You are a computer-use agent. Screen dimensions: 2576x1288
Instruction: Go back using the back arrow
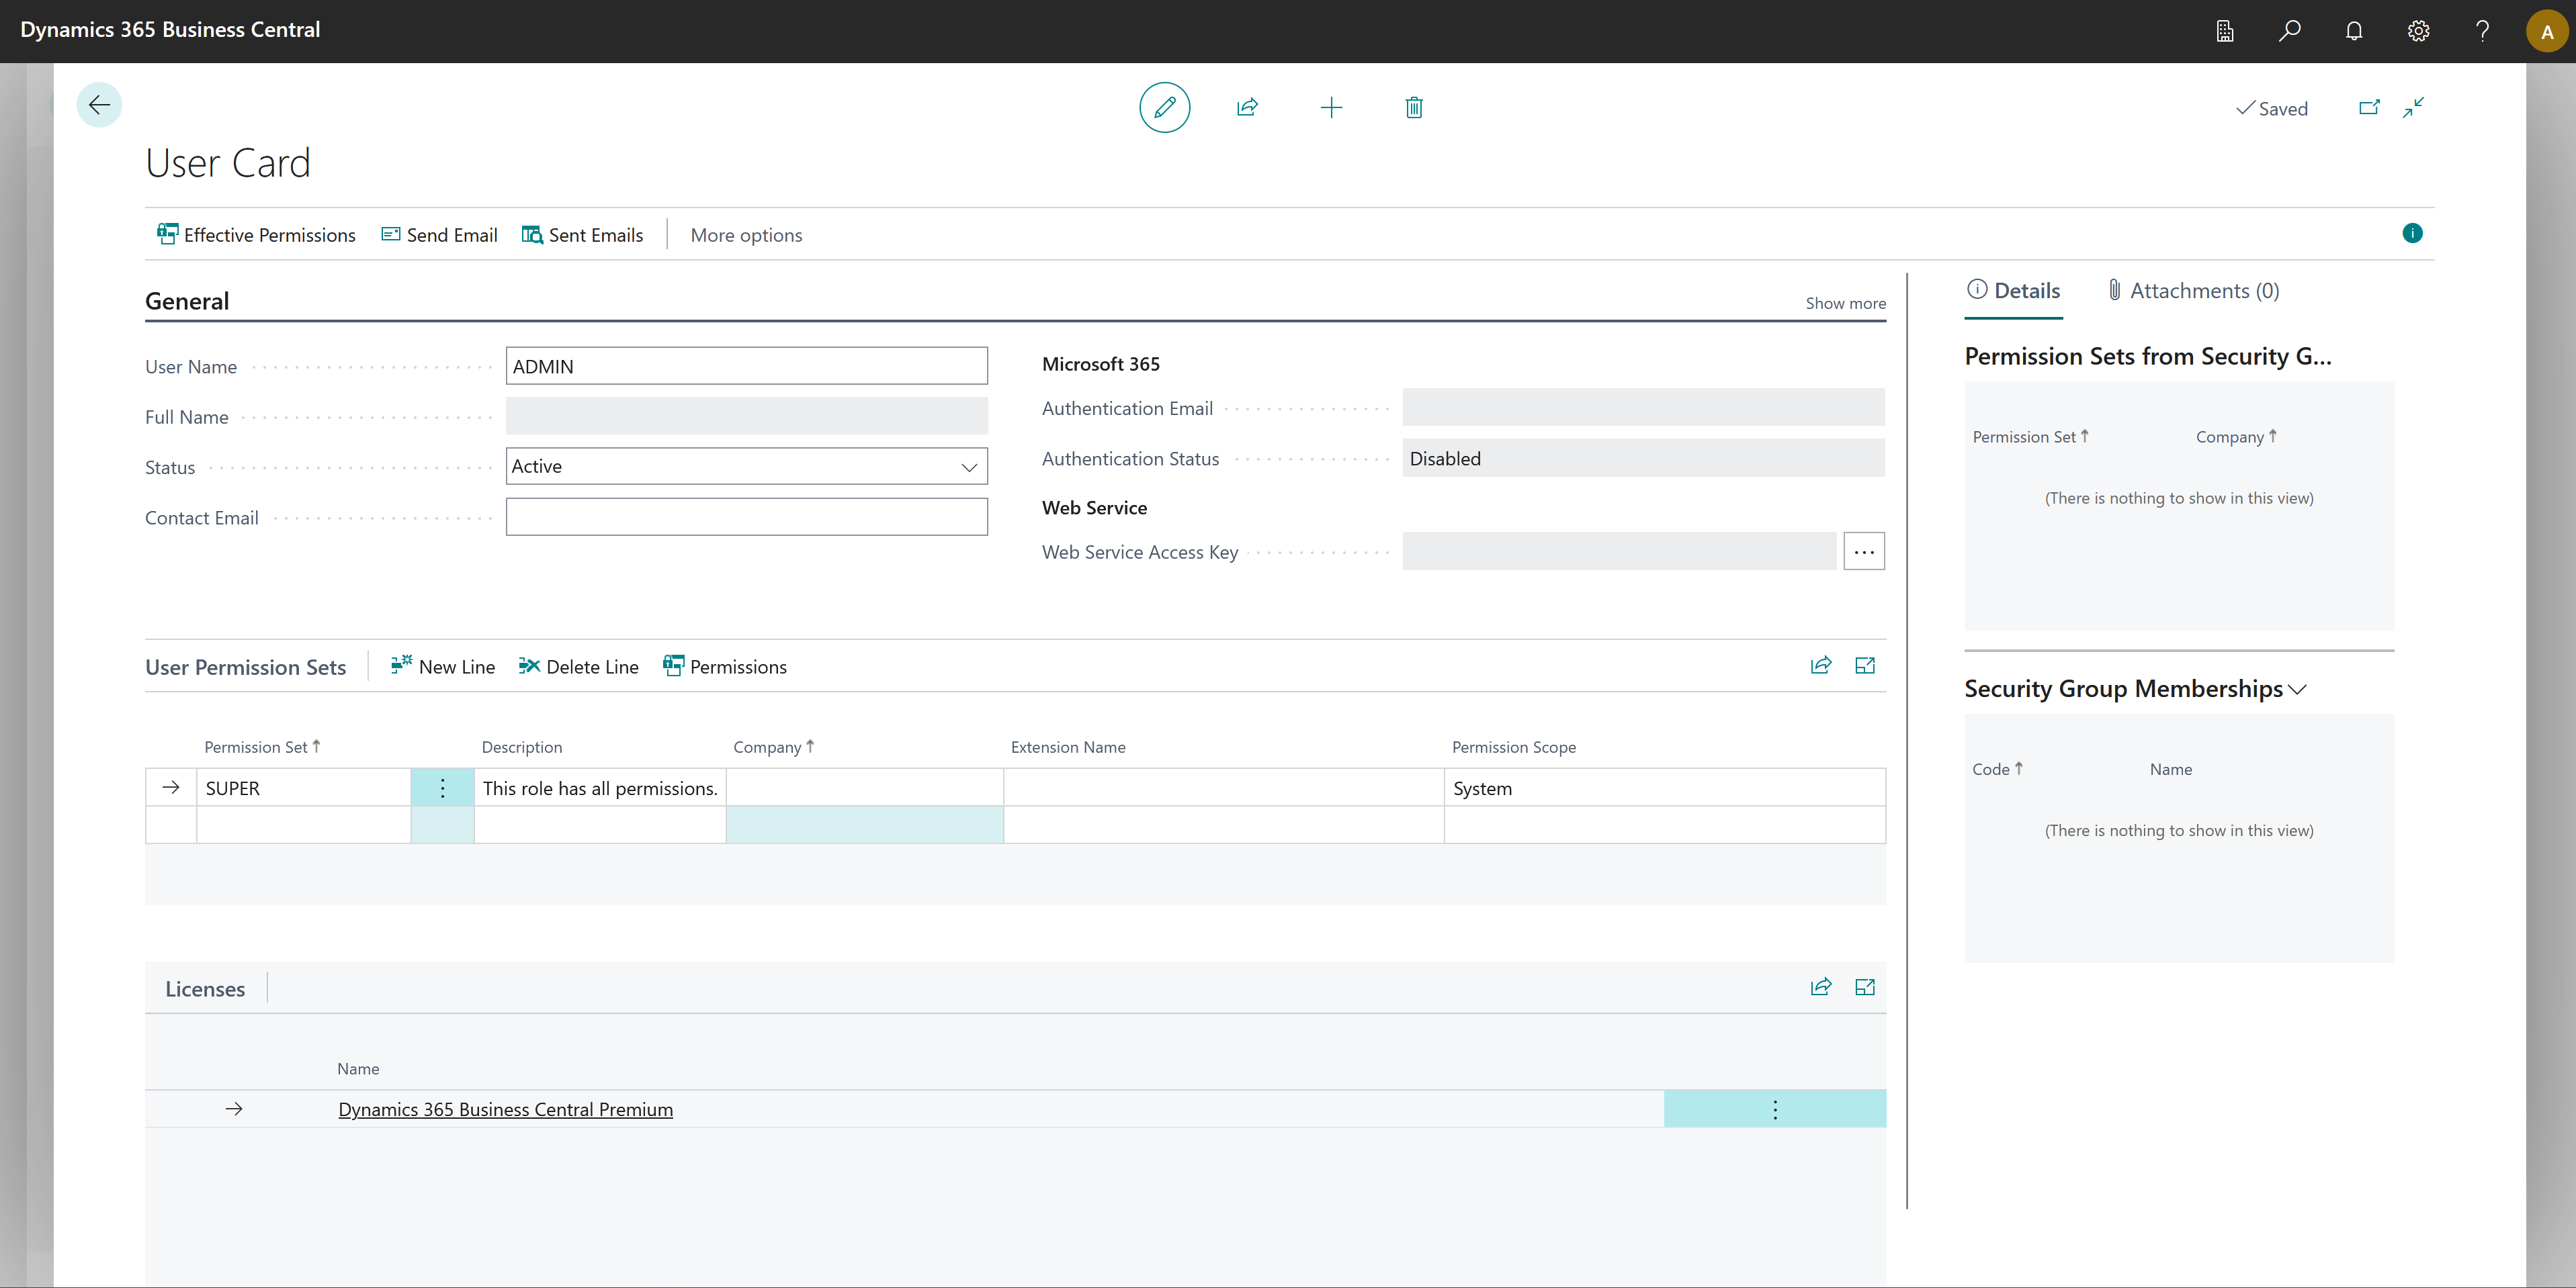(99, 105)
